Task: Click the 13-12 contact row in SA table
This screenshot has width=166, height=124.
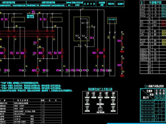Action: pyautogui.click(x=153, y=120)
